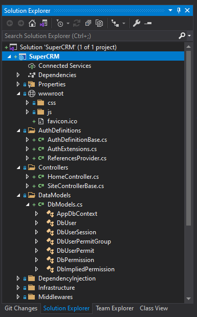Collapse the DataModels folder
This screenshot has height=317, width=197.
coord(18,196)
